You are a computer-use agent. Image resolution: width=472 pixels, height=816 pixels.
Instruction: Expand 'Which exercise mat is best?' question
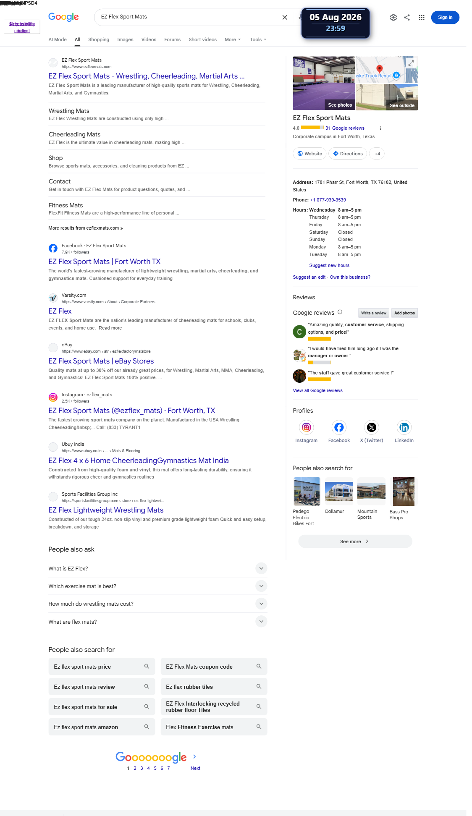click(157, 586)
